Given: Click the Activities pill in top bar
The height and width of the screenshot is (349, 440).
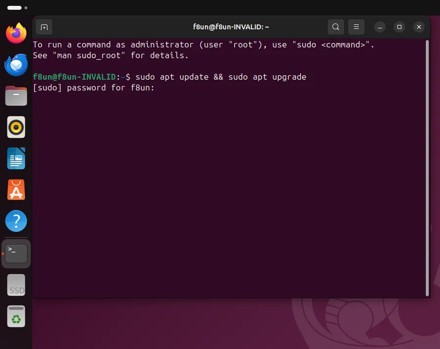Looking at the screenshot, I should tap(14, 8).
